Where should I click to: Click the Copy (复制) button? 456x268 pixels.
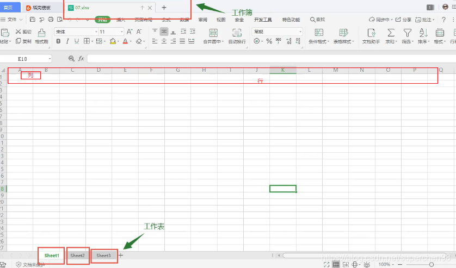coord(23,41)
